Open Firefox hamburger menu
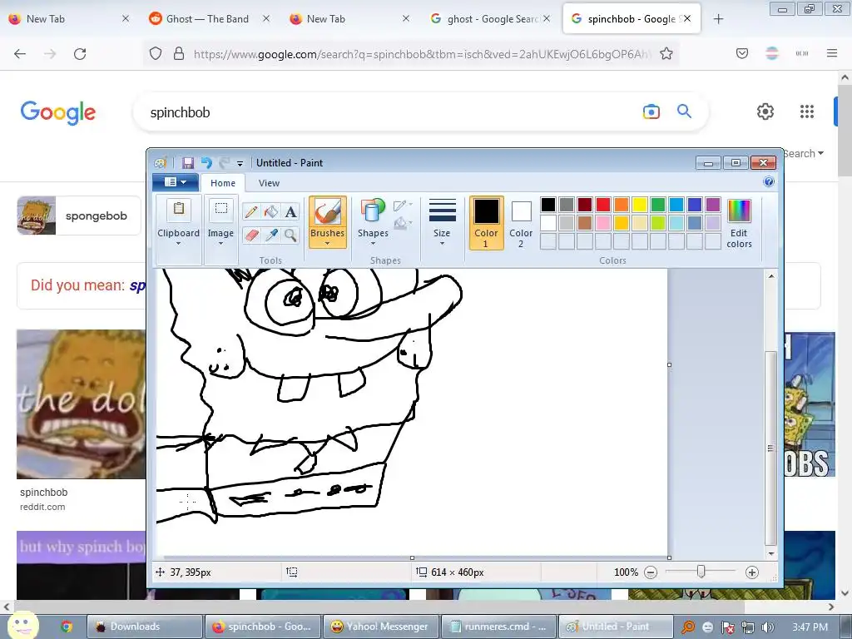This screenshot has width=852, height=639. 832,53
